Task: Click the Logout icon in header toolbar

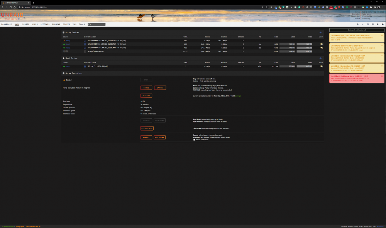Action: point(357,24)
